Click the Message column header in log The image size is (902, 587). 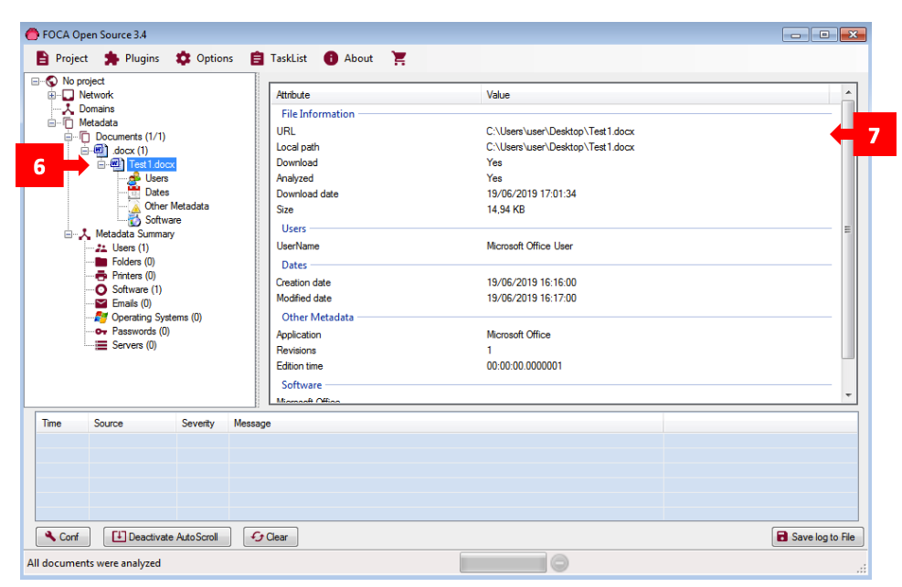[x=446, y=424]
